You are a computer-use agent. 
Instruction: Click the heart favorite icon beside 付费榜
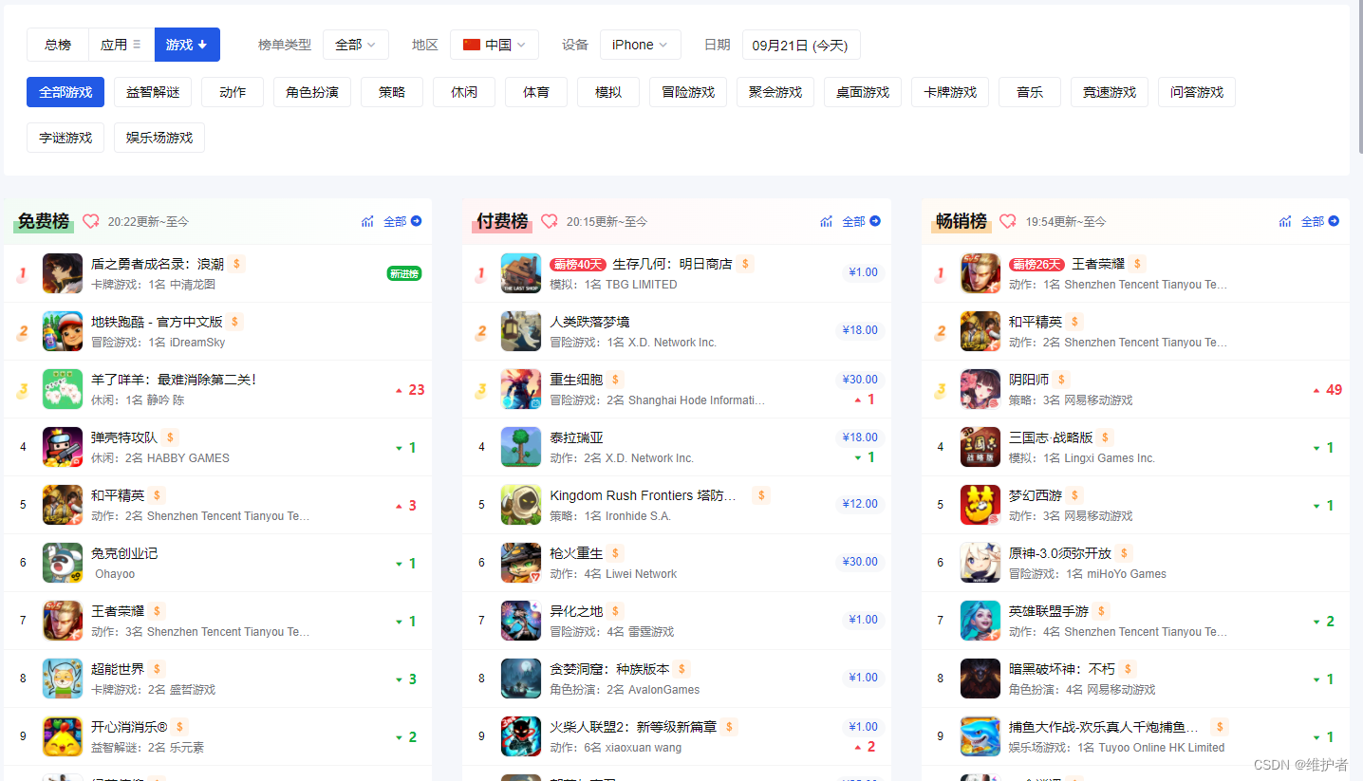550,221
